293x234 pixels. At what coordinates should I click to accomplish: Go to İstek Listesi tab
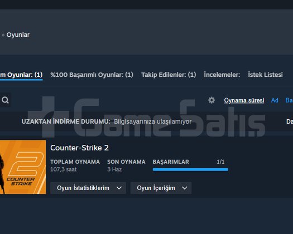click(x=265, y=75)
